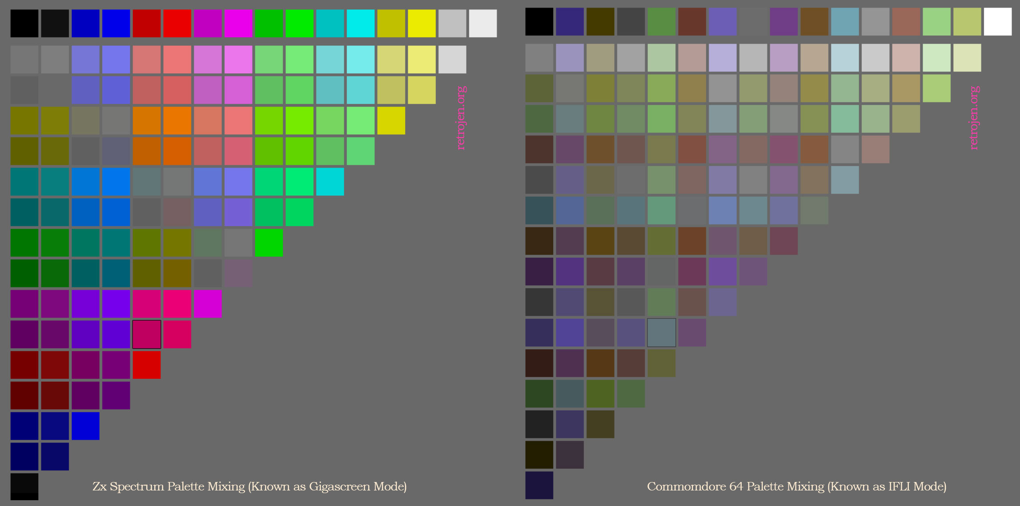The image size is (1020, 506).
Task: Select dark blue swatch in Commodore 64 top row
Action: [x=570, y=22]
